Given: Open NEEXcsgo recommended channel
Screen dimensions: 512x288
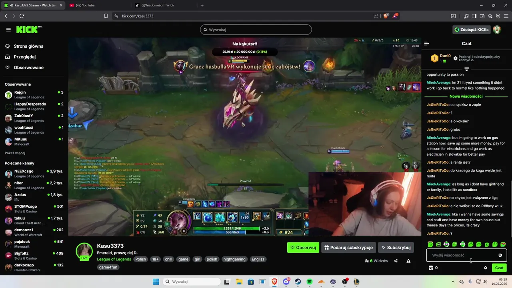Looking at the screenshot, I should [34, 174].
